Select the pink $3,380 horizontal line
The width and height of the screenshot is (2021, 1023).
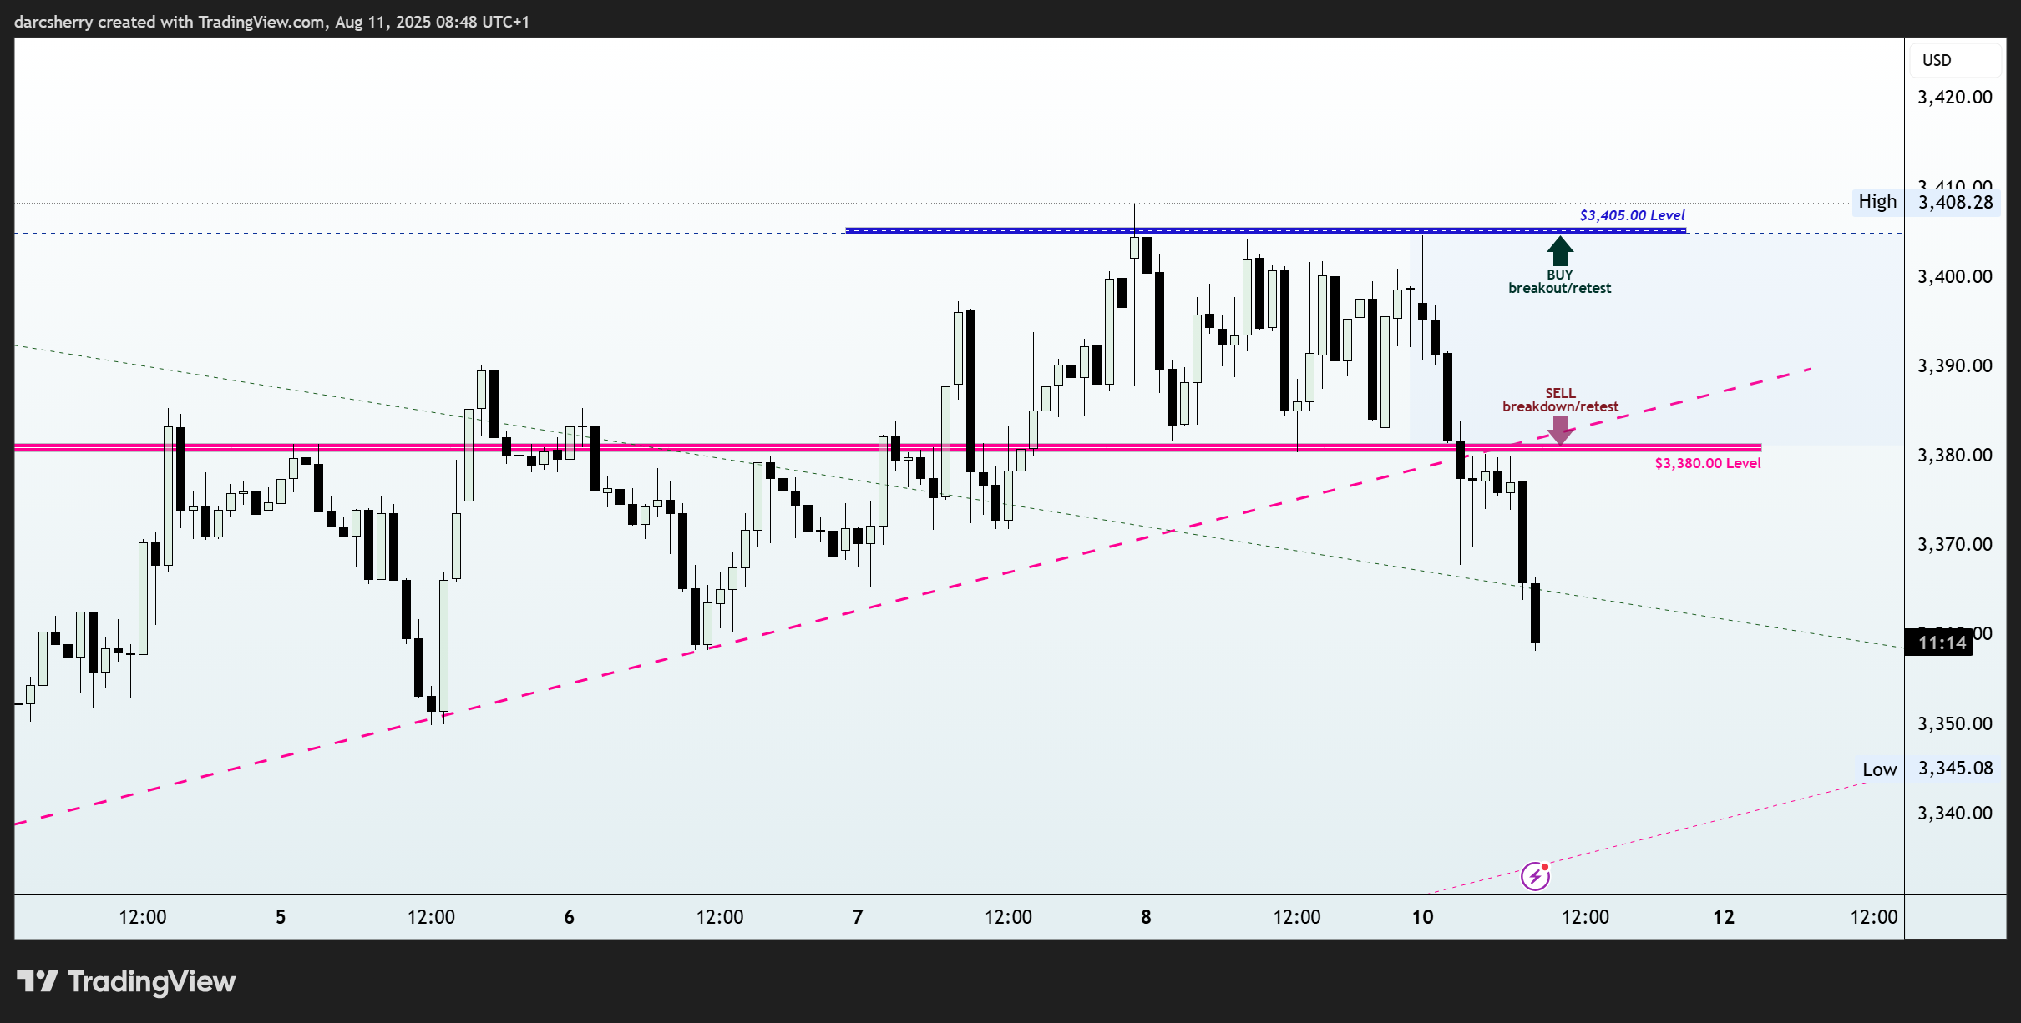pos(888,447)
